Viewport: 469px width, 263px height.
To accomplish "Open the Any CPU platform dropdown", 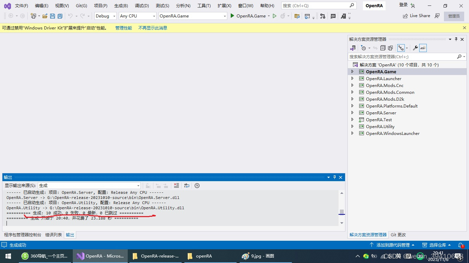I will pyautogui.click(x=138, y=16).
